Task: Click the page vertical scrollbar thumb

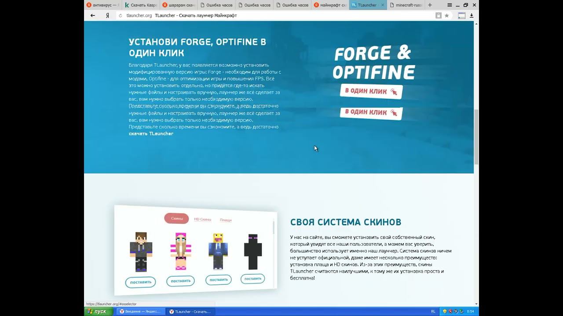Action: (476, 136)
